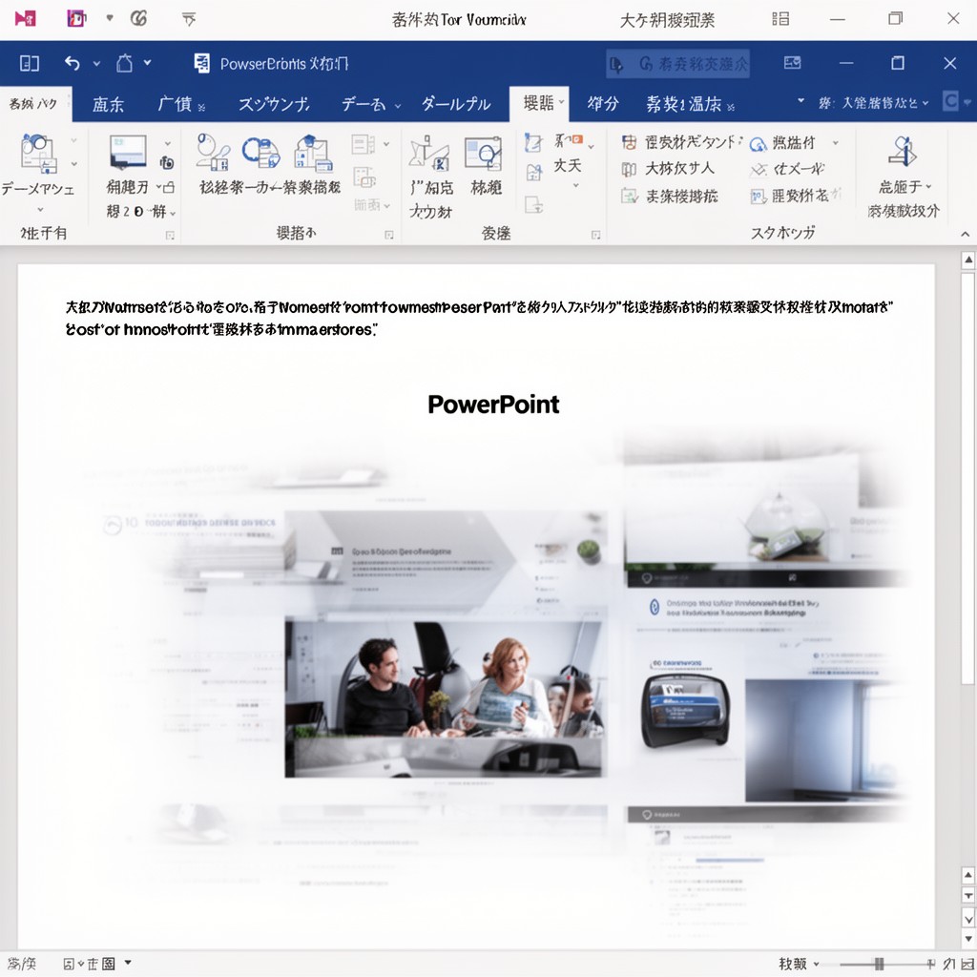Click the 耒靠接摛捳 ribbon command
Screen dimensions: 977x977
click(670, 197)
